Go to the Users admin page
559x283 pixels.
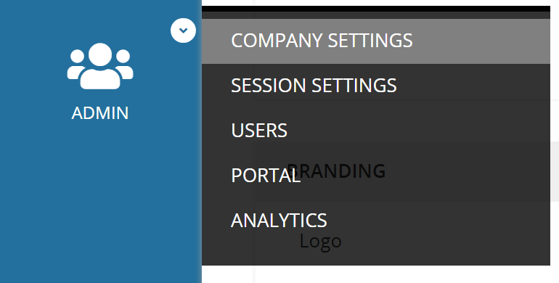259,131
